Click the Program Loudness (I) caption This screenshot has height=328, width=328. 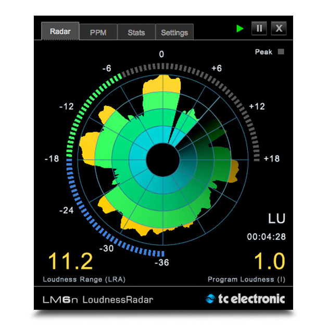click(248, 279)
